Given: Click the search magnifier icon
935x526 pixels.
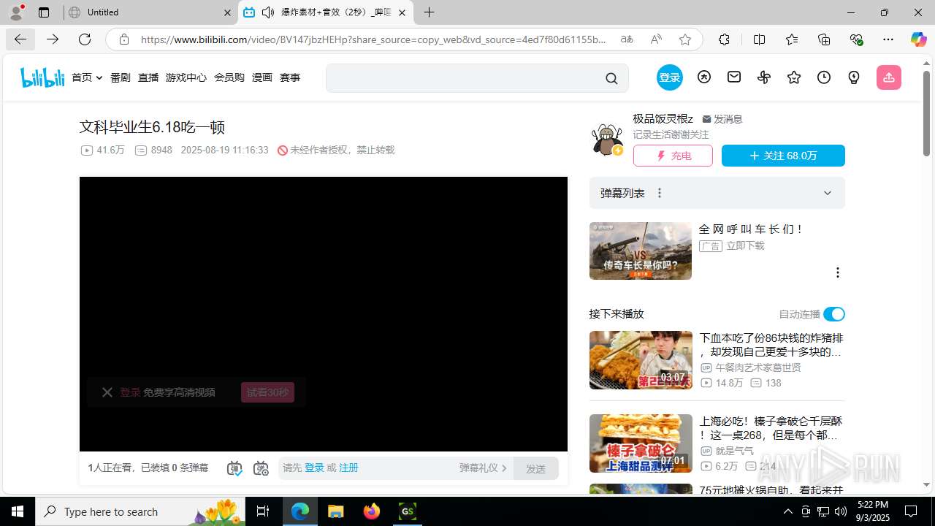Looking at the screenshot, I should [611, 78].
